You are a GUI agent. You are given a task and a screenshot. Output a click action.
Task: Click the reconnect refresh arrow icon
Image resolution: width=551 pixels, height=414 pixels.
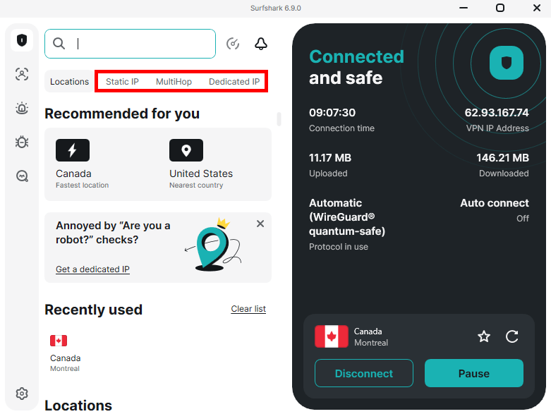(x=511, y=336)
